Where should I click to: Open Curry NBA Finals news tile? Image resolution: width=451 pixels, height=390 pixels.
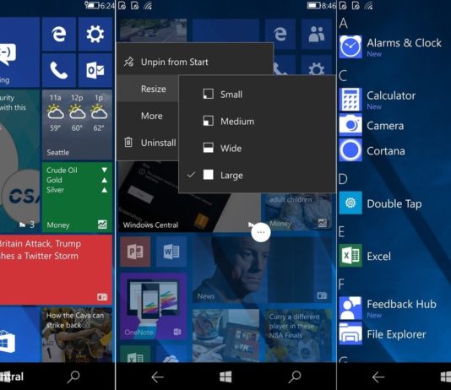pos(298,335)
